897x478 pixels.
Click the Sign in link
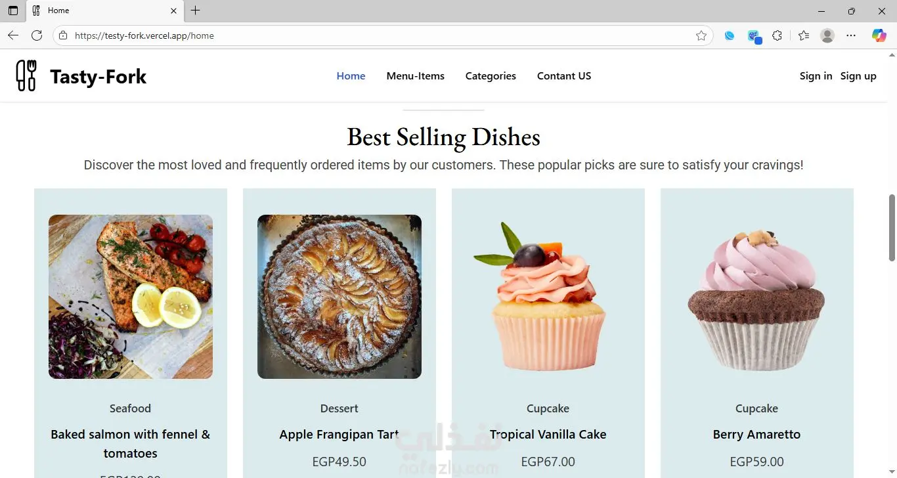point(816,76)
